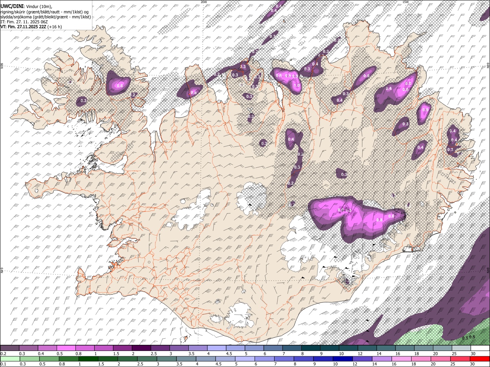Click the light pink 16 swatch in lower scale

[401, 359]
